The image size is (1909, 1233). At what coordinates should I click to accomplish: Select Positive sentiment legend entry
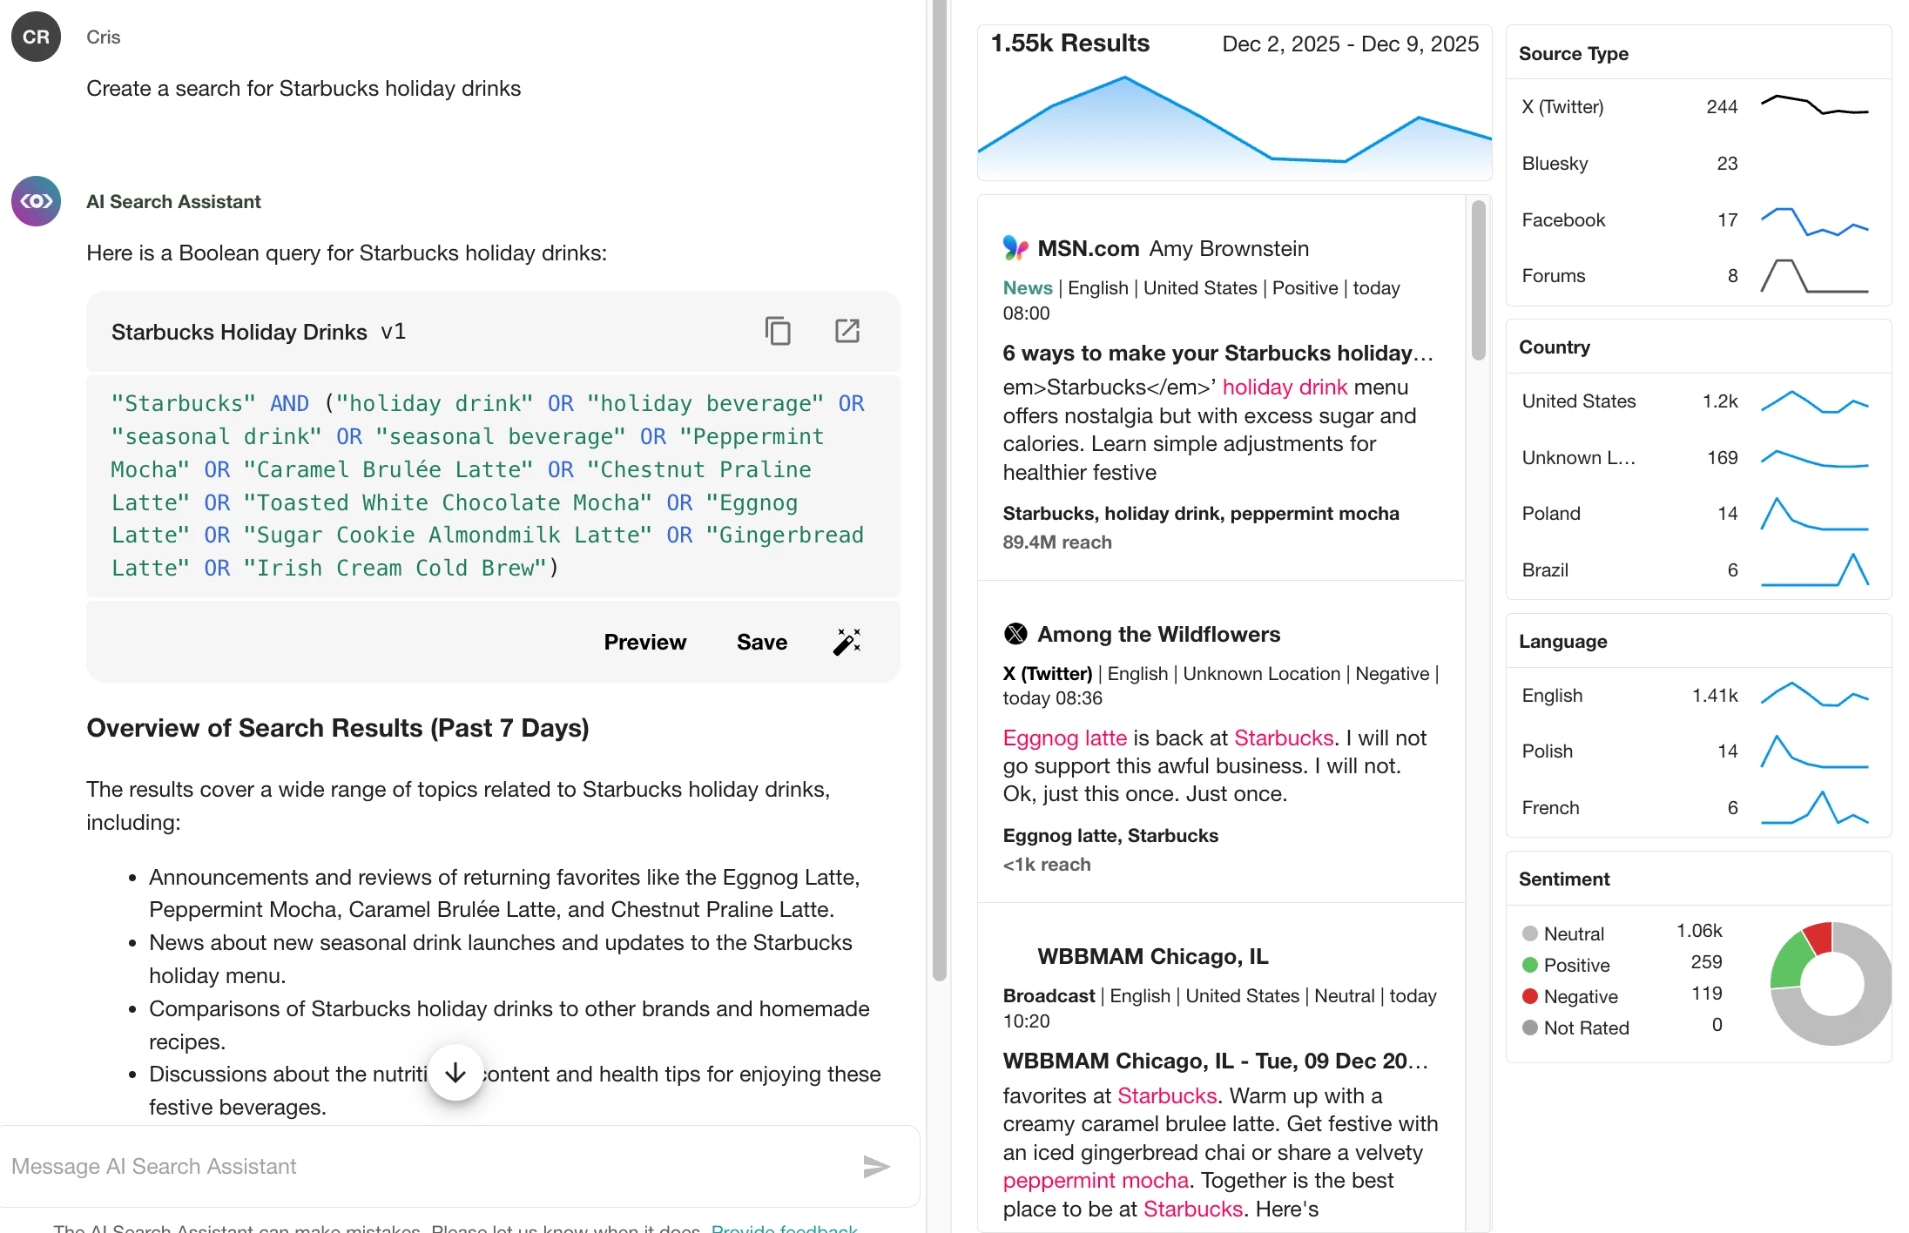(x=1575, y=965)
